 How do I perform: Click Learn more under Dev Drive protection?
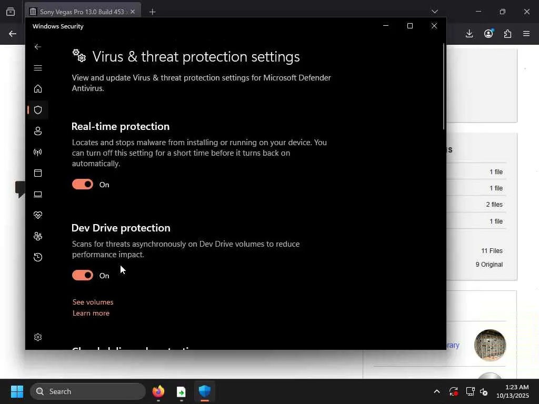[x=91, y=314]
